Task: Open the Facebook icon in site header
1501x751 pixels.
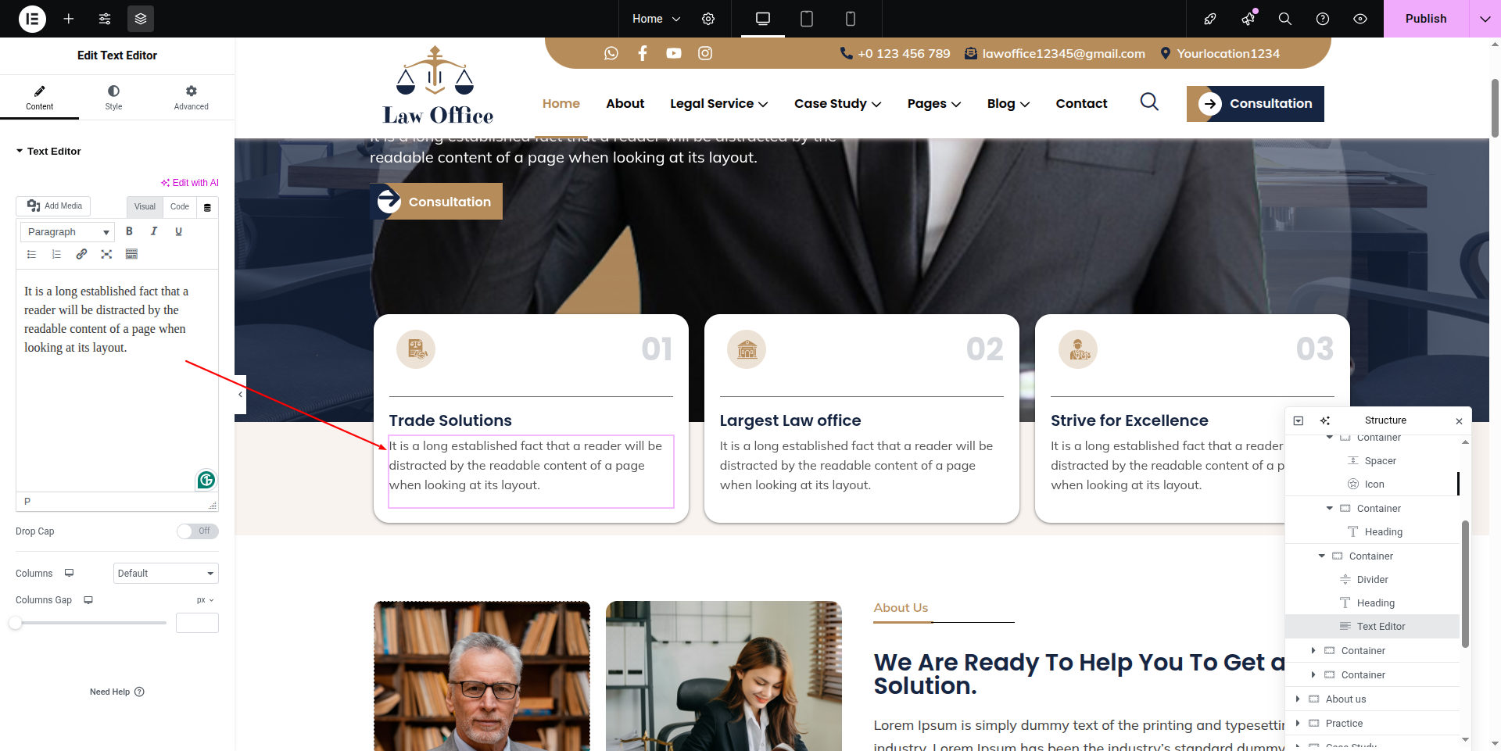Action: [643, 53]
